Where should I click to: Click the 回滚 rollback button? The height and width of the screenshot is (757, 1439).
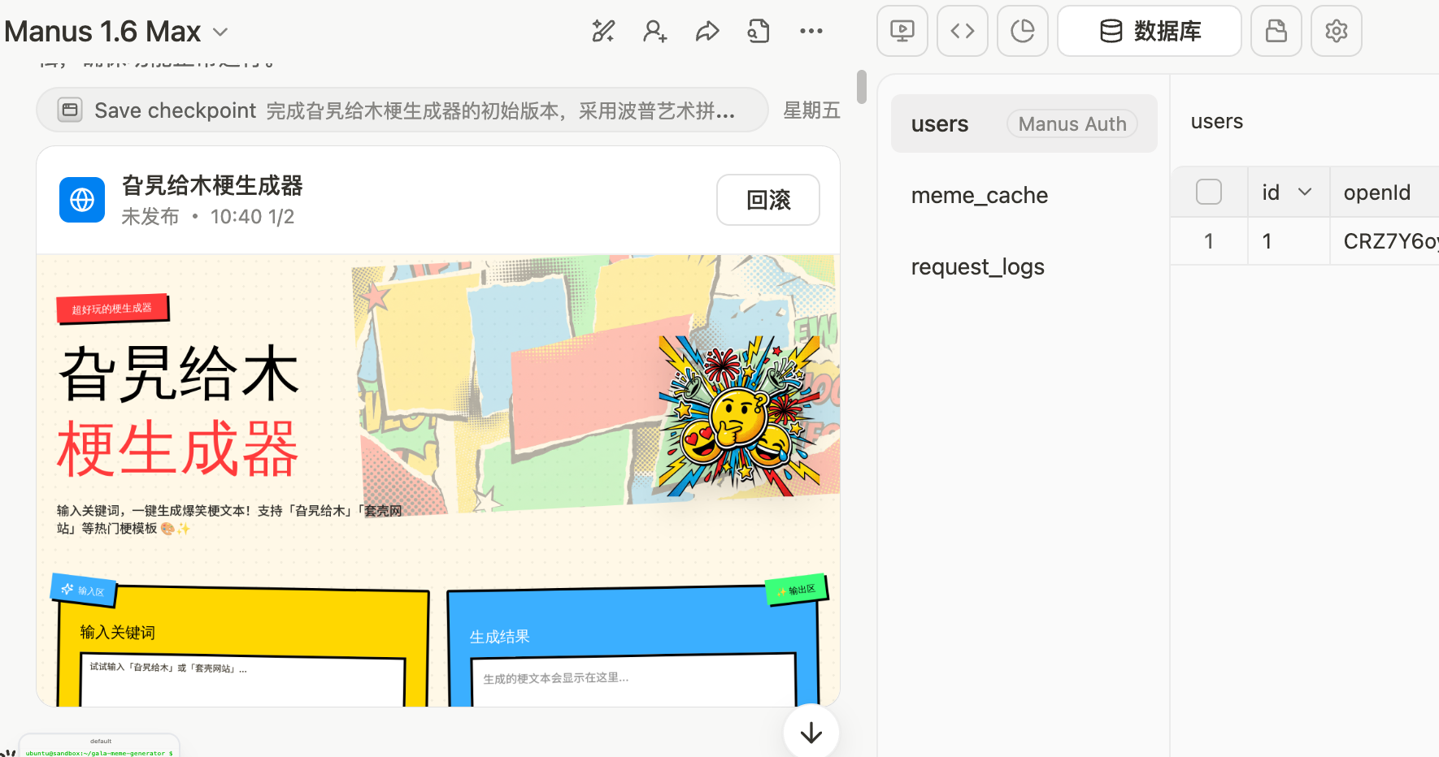[x=767, y=200]
